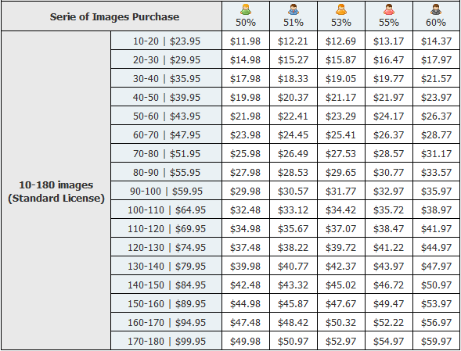Select the $52.22 price cell
The height and width of the screenshot is (351, 461).
coord(389,323)
